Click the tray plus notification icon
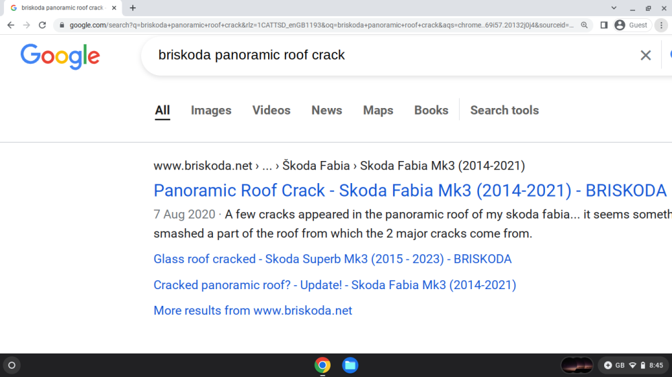This screenshot has width=672, height=377. click(607, 366)
